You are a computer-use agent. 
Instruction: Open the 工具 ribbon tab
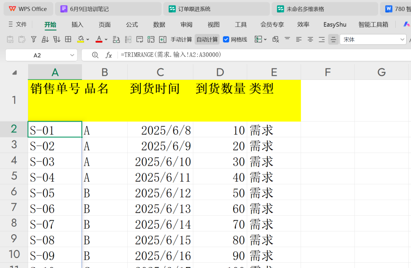pyautogui.click(x=241, y=24)
